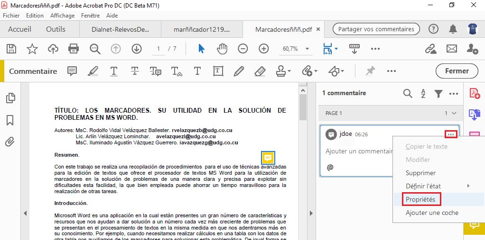
Task: Select the pencil drawing tool
Action: point(239,71)
